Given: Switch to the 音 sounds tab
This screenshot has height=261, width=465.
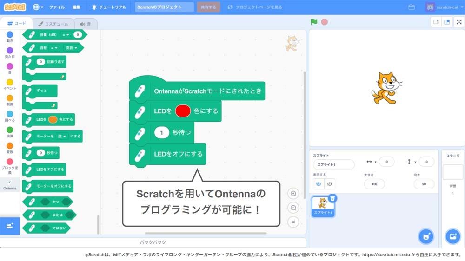Looking at the screenshot, I should pos(86,24).
